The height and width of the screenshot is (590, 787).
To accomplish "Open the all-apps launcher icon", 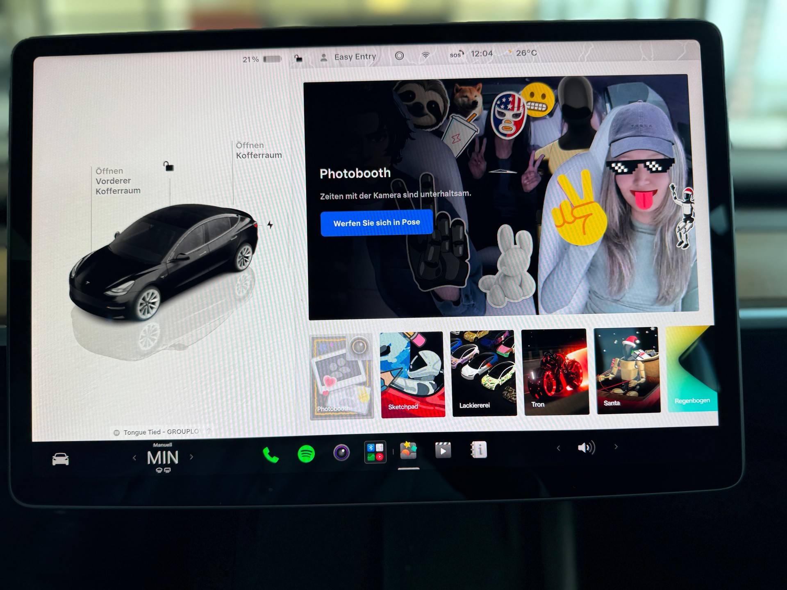I will point(375,452).
